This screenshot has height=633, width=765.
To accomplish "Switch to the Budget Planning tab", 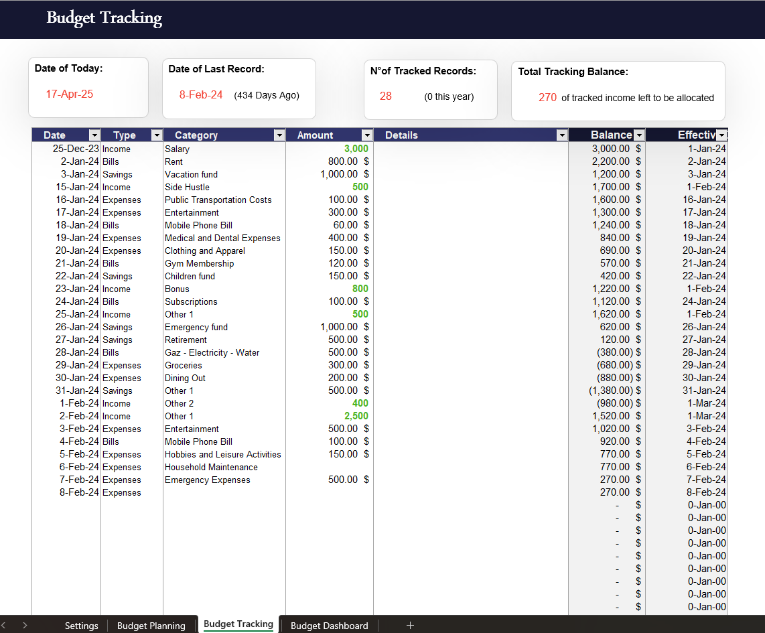I will 151,625.
